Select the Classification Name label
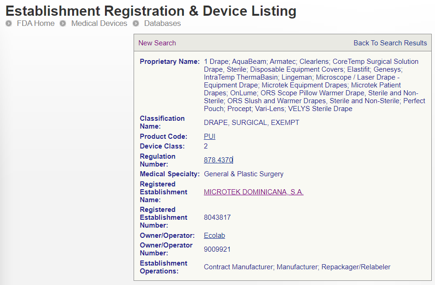The width and height of the screenshot is (435, 285). pyautogui.click(x=162, y=122)
